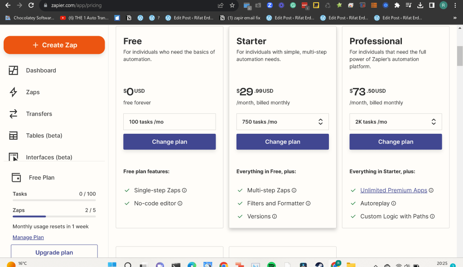Click the orange Create Zap button
463x267 pixels.
(x=54, y=45)
